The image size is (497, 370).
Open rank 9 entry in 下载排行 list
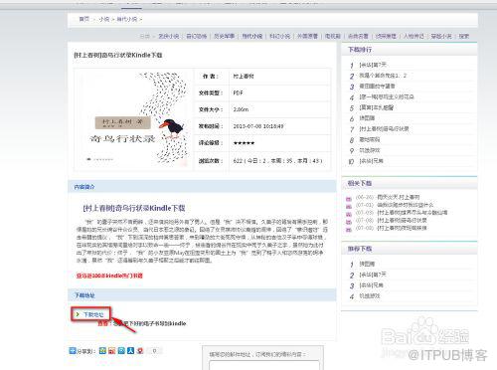(x=370, y=150)
